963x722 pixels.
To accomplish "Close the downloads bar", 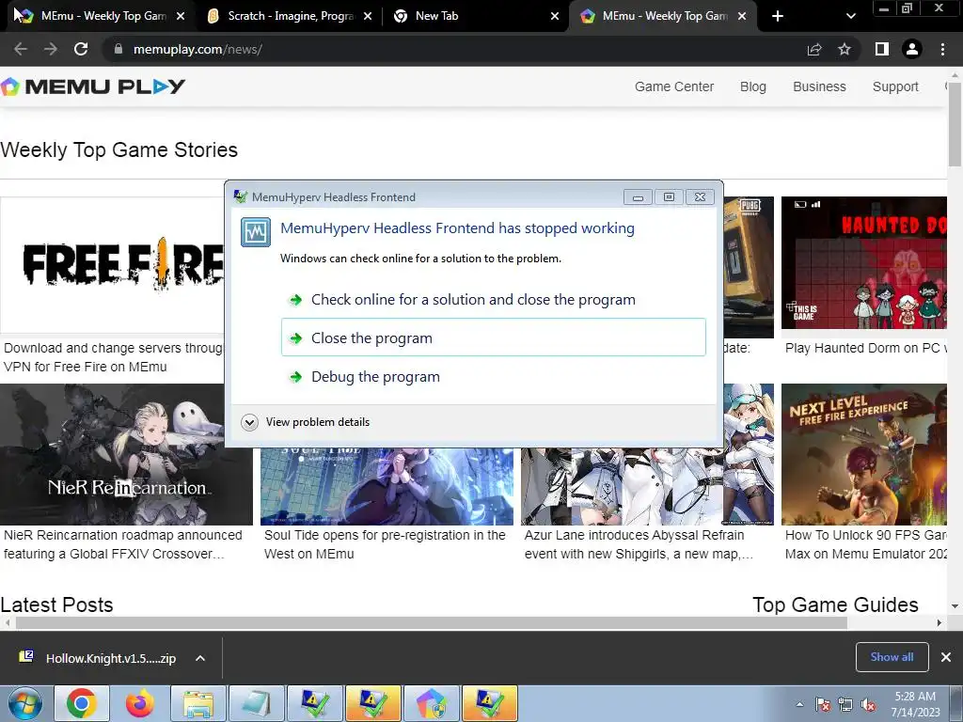I will 946,657.
